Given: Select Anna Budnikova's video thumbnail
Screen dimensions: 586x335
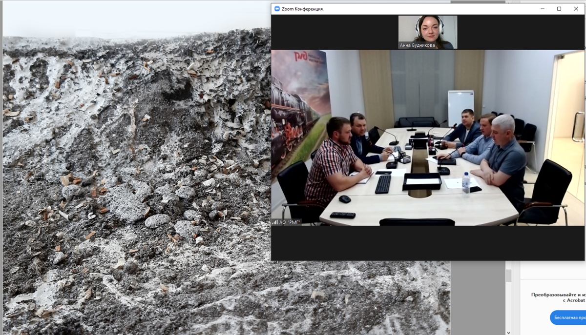Looking at the screenshot, I should pyautogui.click(x=428, y=32).
